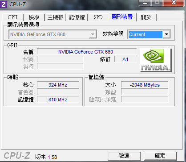Click the 顯示裝置選項 group label

point(23,25)
